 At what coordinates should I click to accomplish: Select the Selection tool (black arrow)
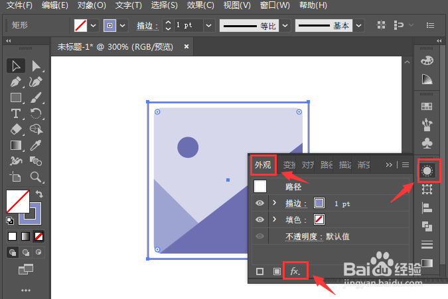coord(16,66)
